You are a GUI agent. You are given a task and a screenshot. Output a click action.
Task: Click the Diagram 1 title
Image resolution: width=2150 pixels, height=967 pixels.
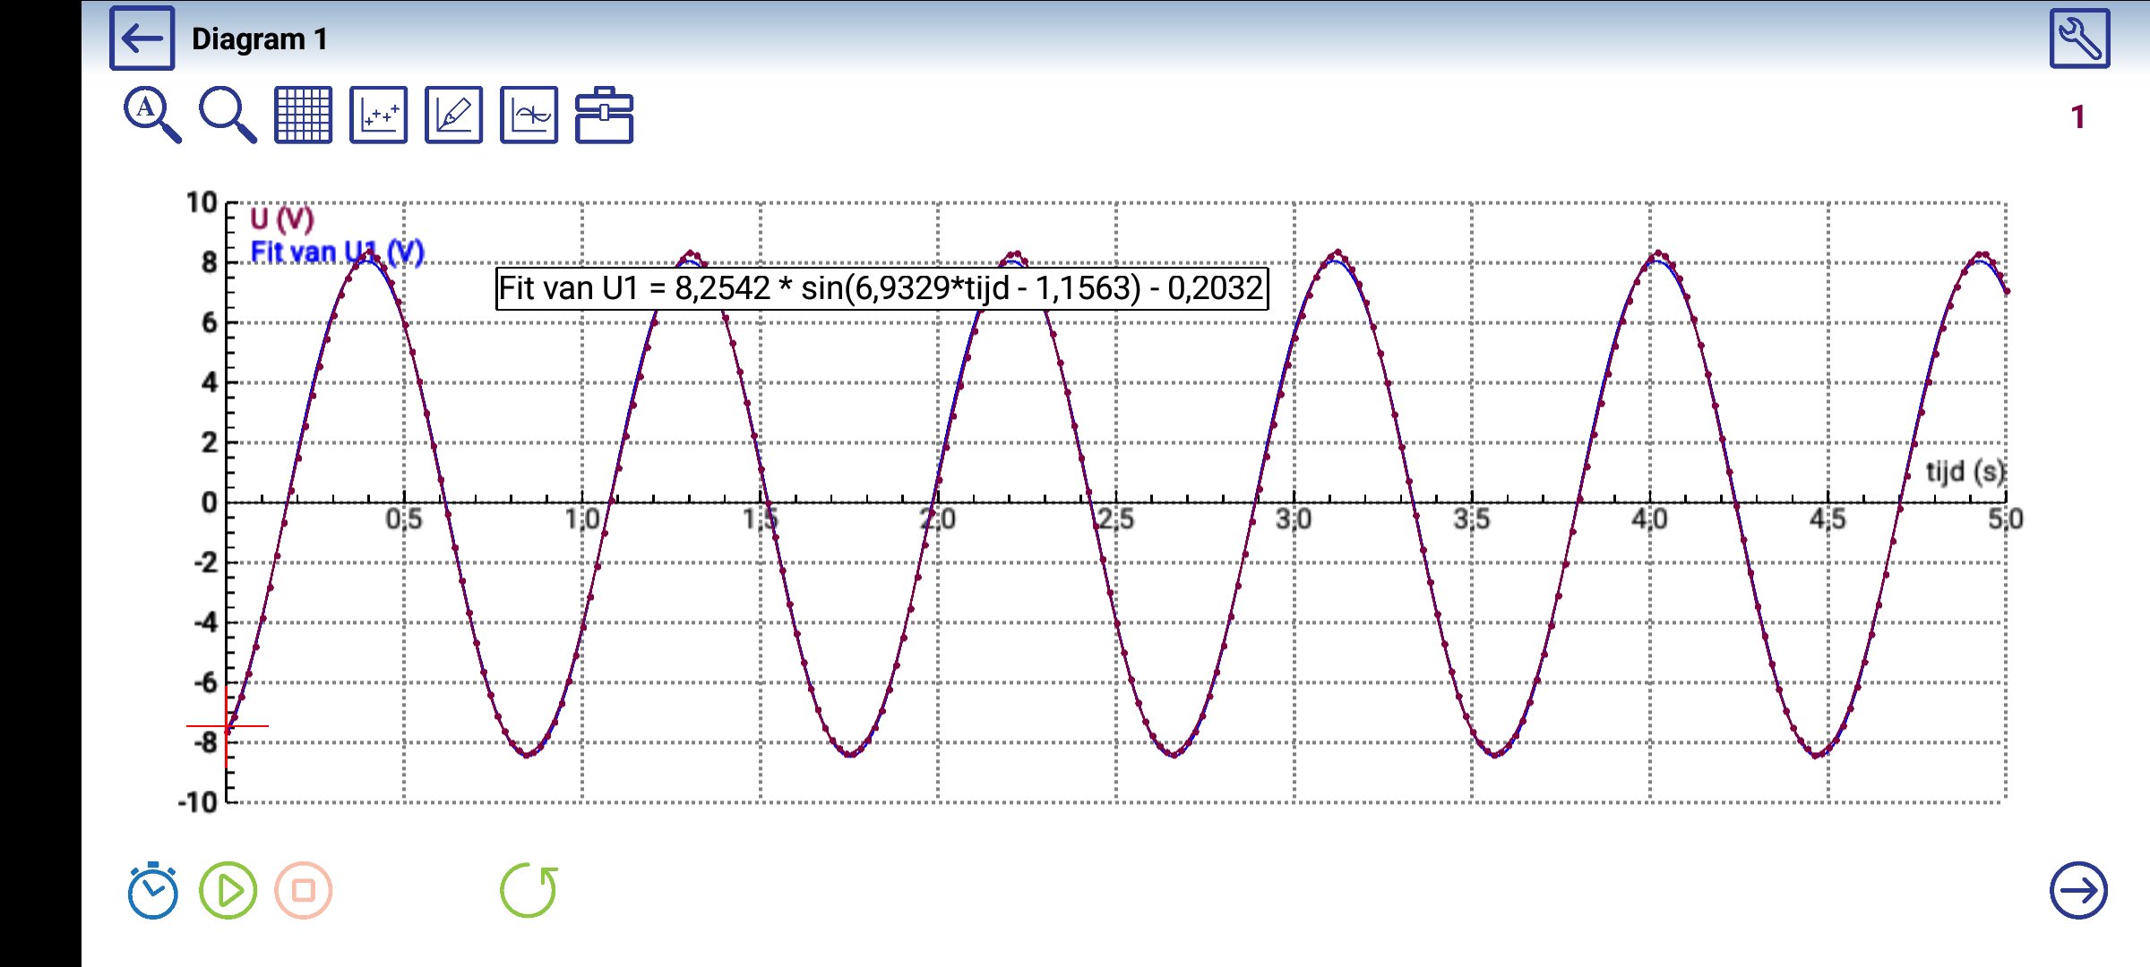point(260,39)
